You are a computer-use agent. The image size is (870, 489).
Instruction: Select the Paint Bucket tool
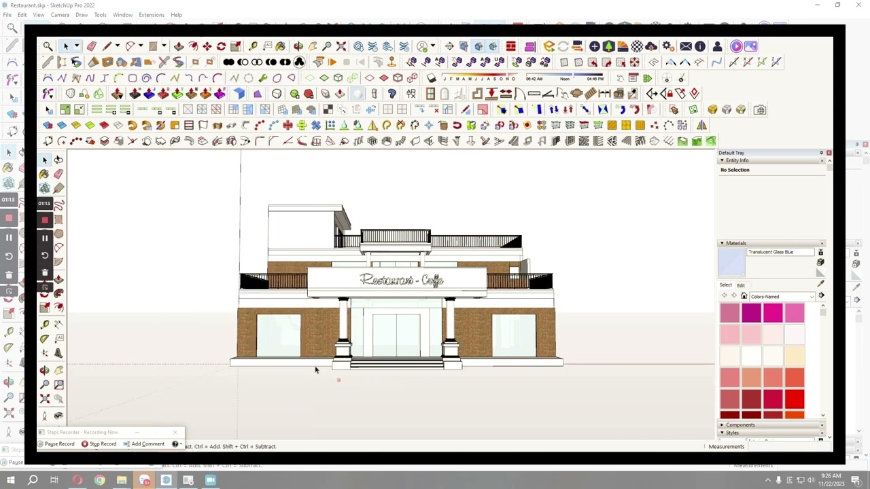(x=280, y=46)
